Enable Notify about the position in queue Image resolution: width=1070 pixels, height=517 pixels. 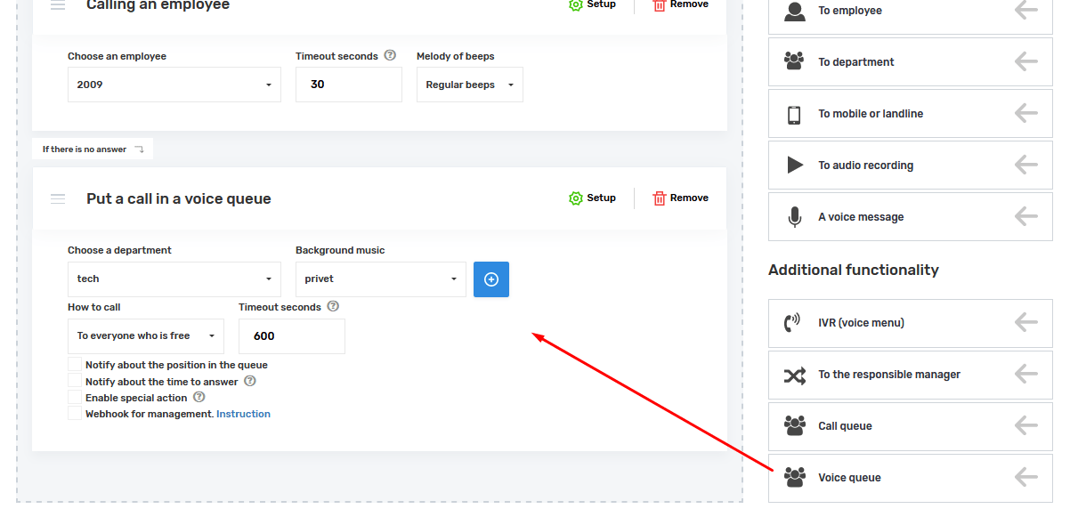75,365
